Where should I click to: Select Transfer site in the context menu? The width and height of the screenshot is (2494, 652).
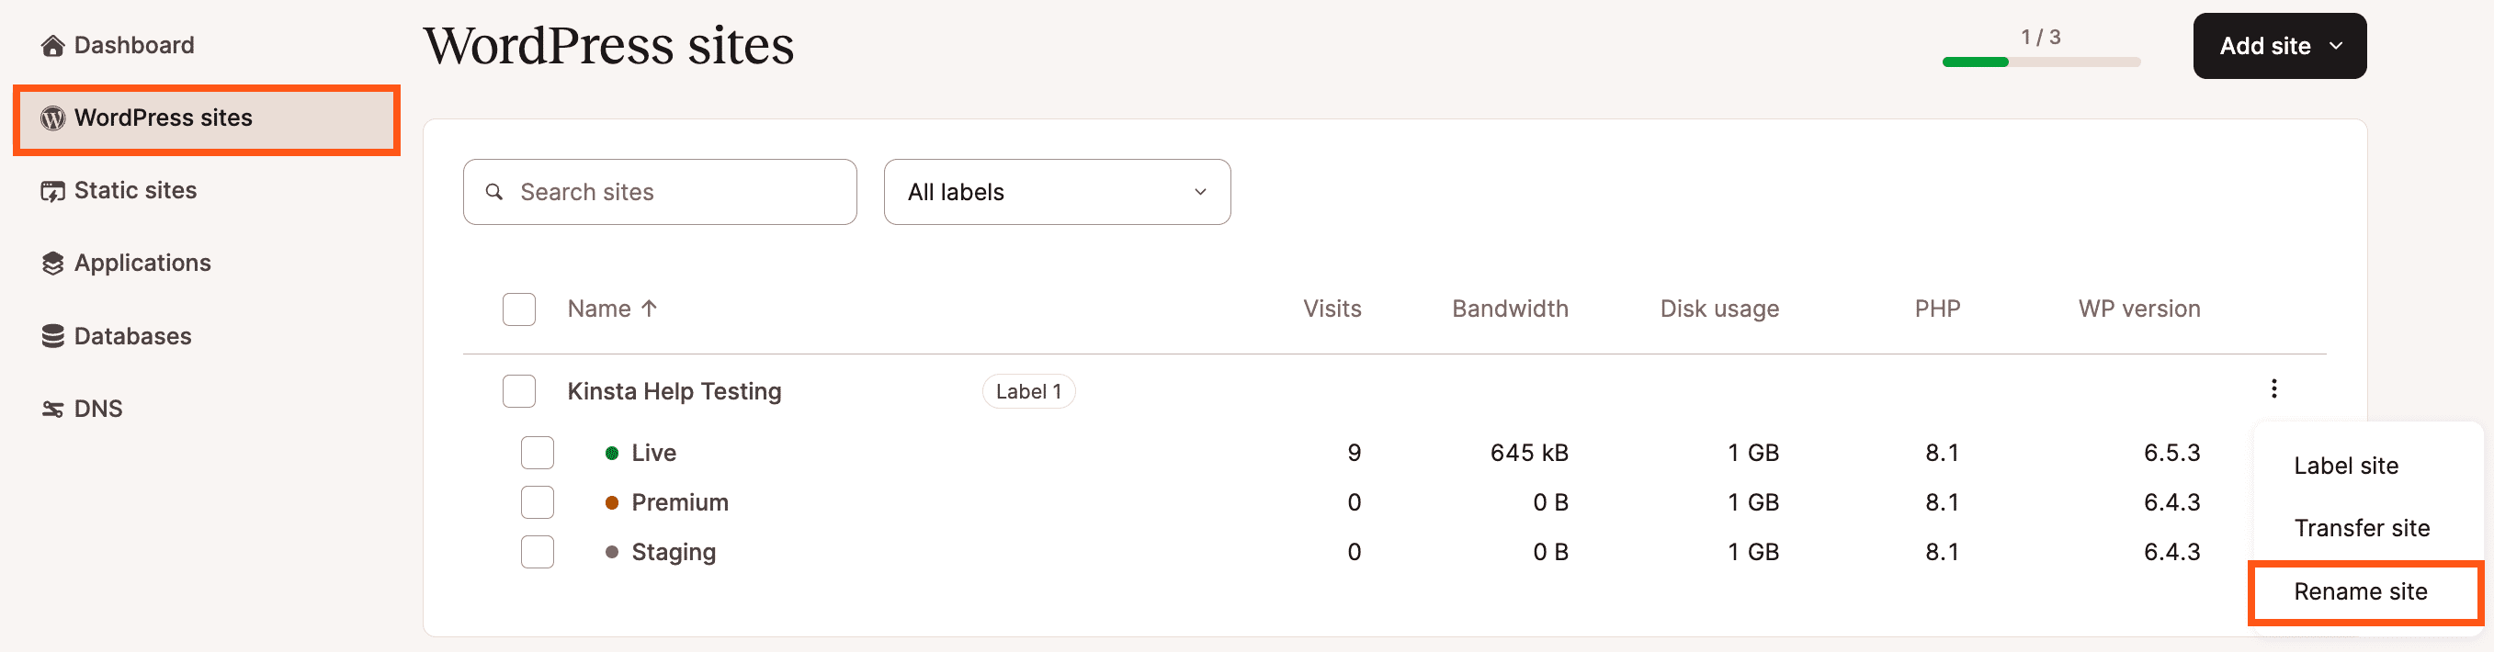2361,528
